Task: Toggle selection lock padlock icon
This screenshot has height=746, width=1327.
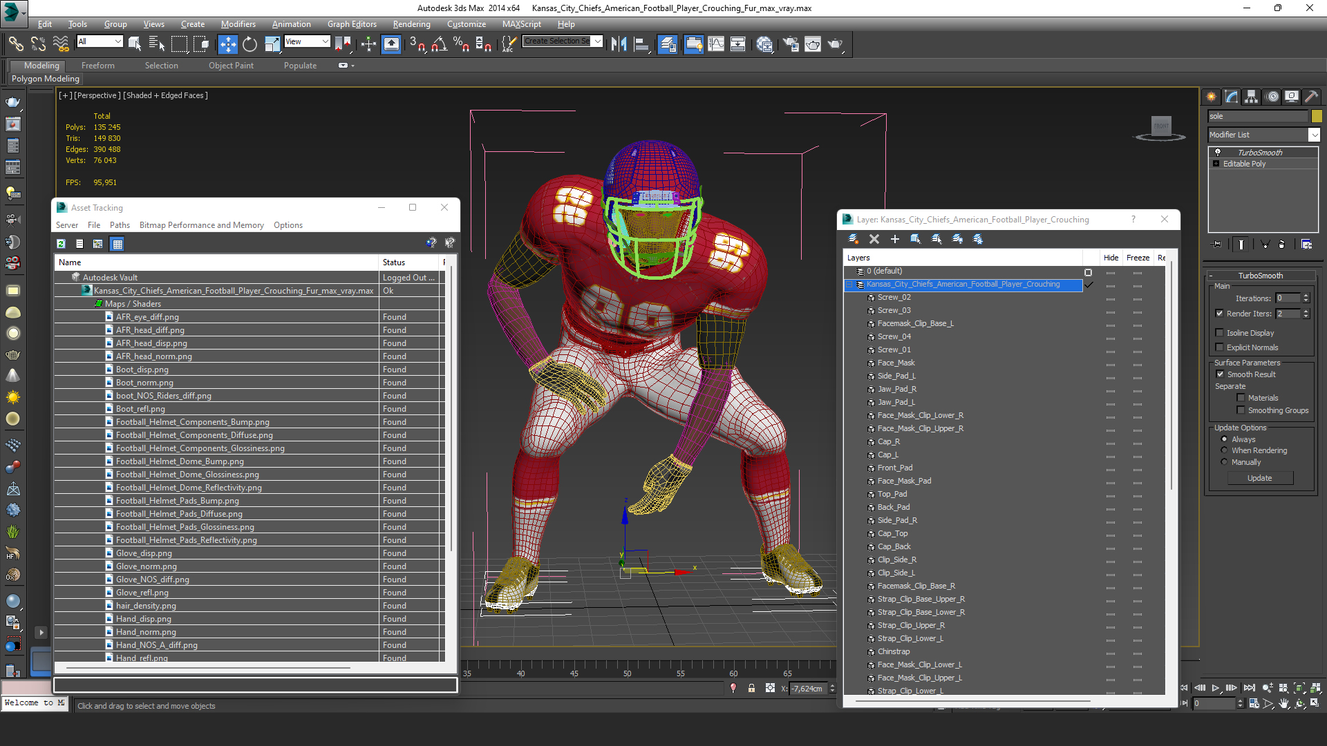Action: pos(751,689)
